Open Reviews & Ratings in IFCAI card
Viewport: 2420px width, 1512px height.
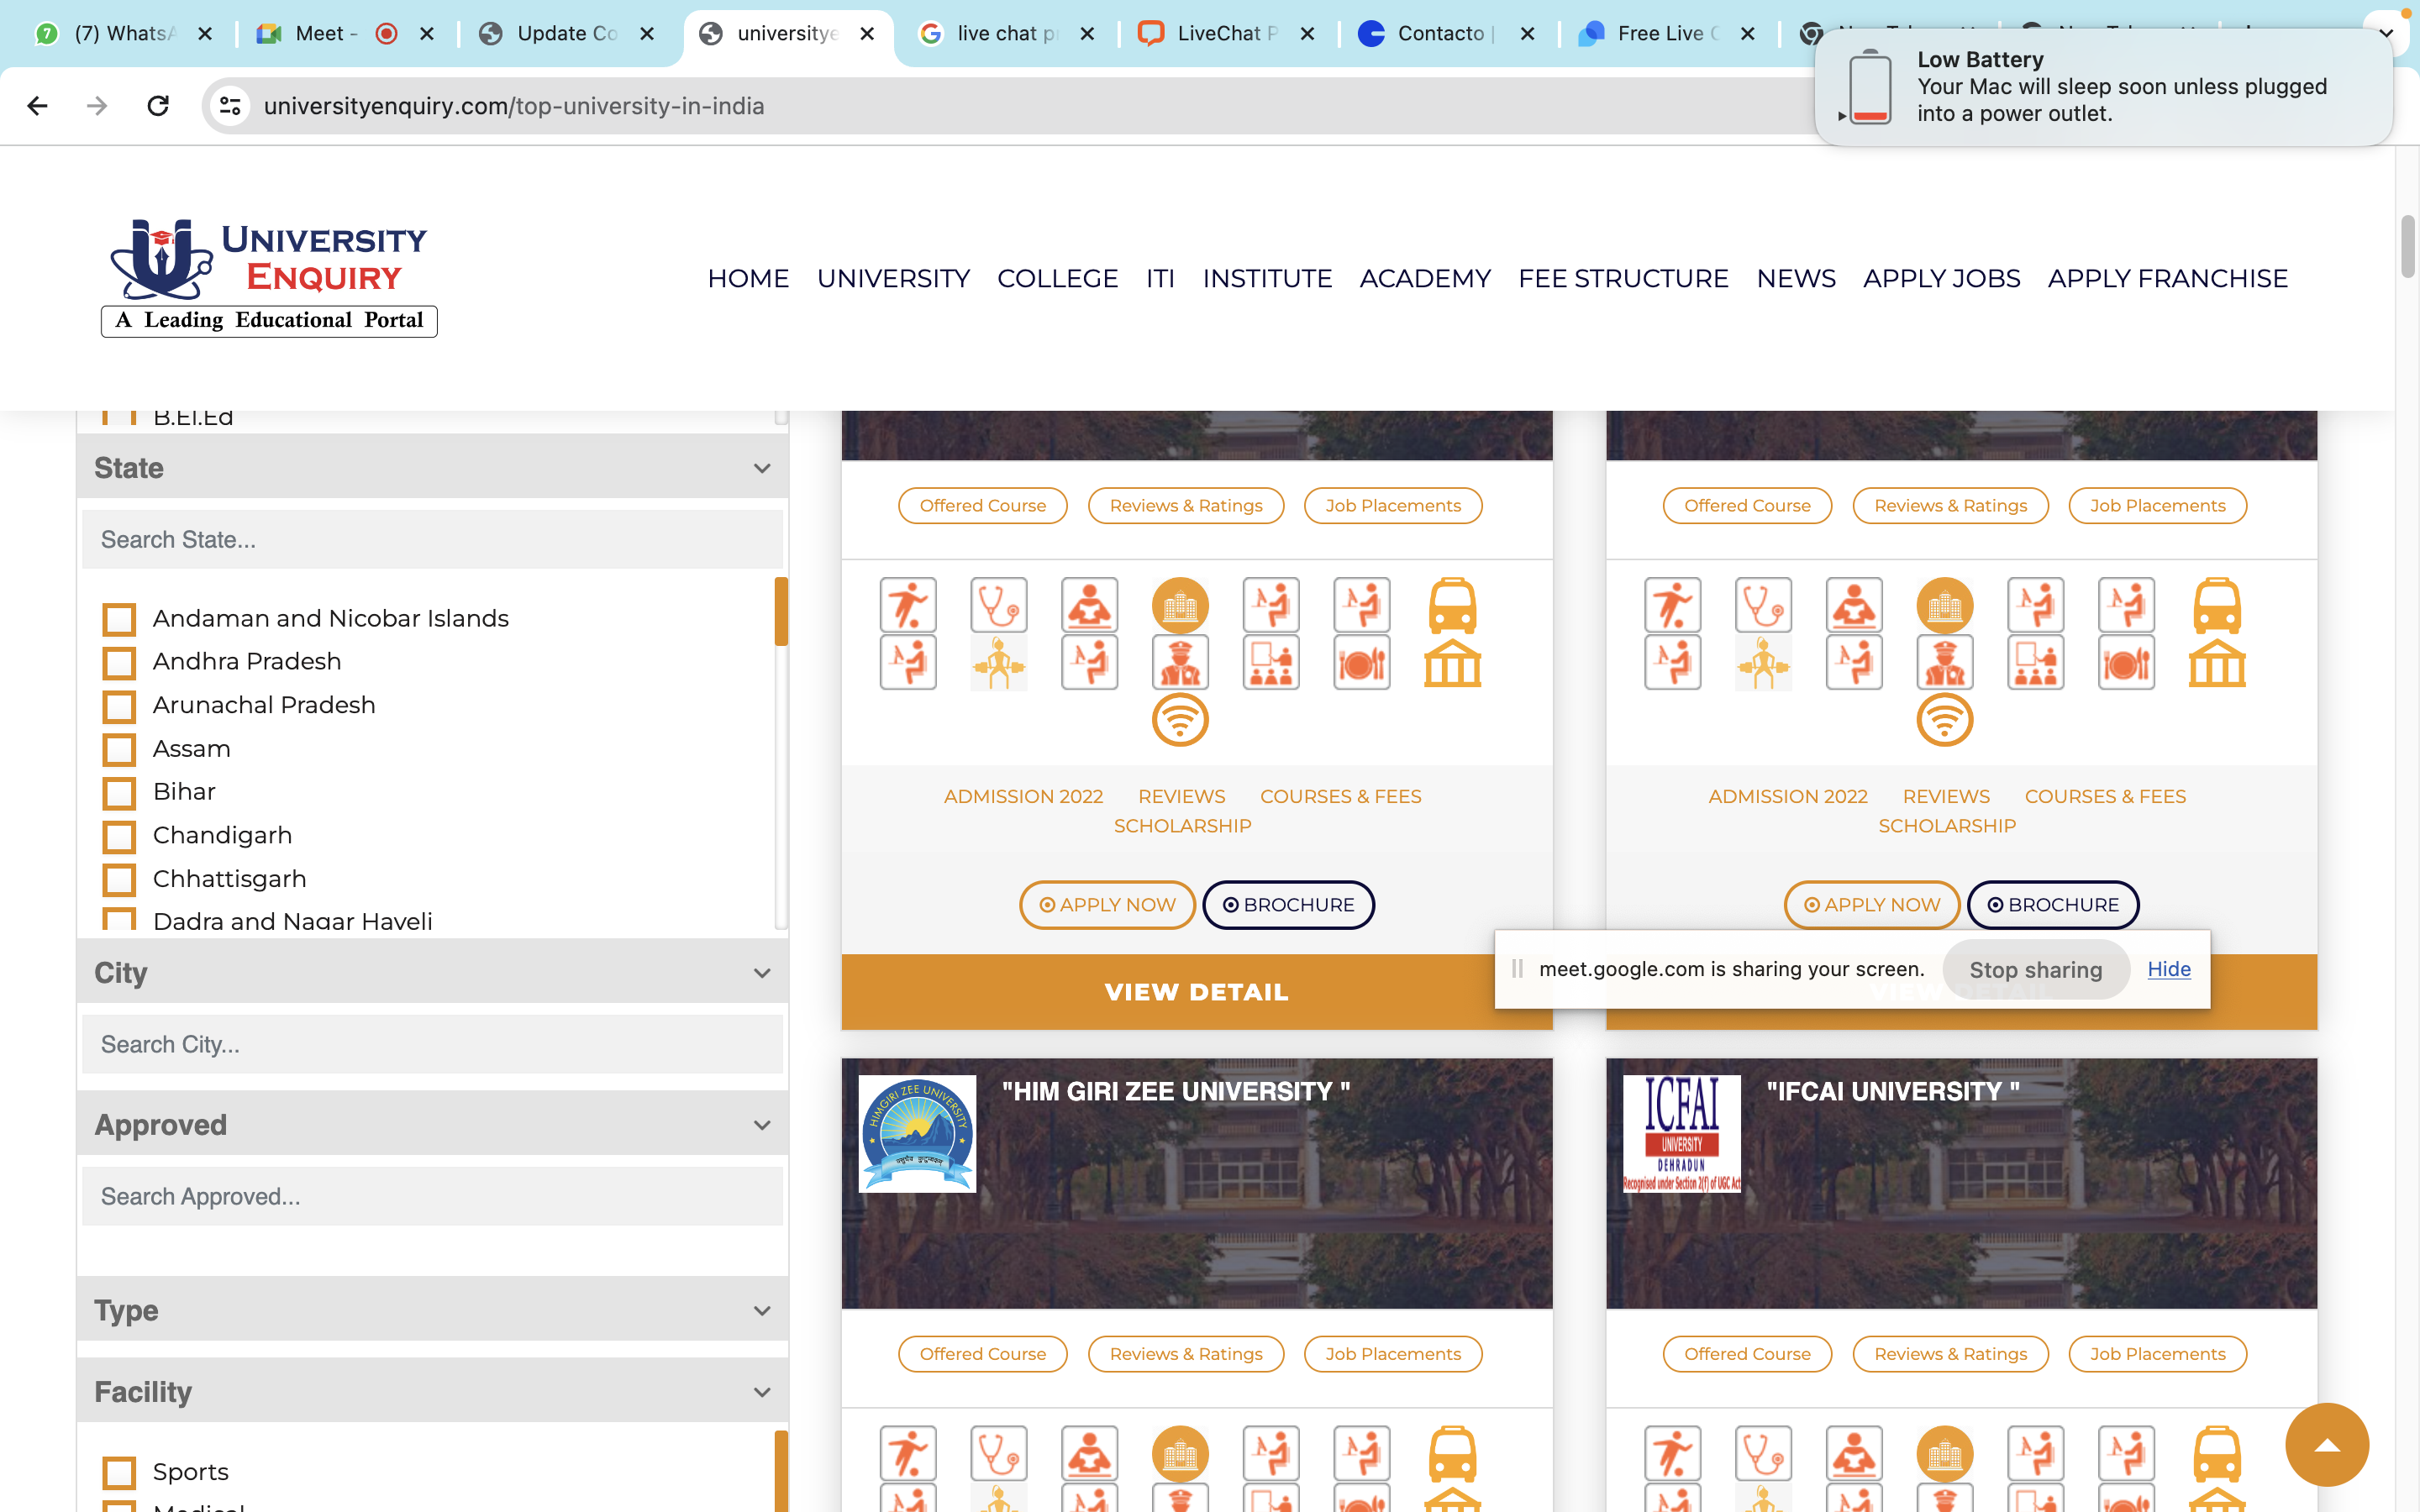pyautogui.click(x=1950, y=1354)
